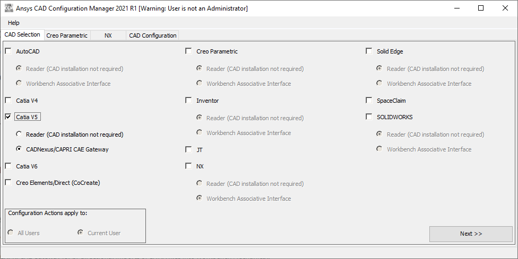Open the CAD Configuration tab
This screenshot has height=259, width=518.
[x=153, y=35]
